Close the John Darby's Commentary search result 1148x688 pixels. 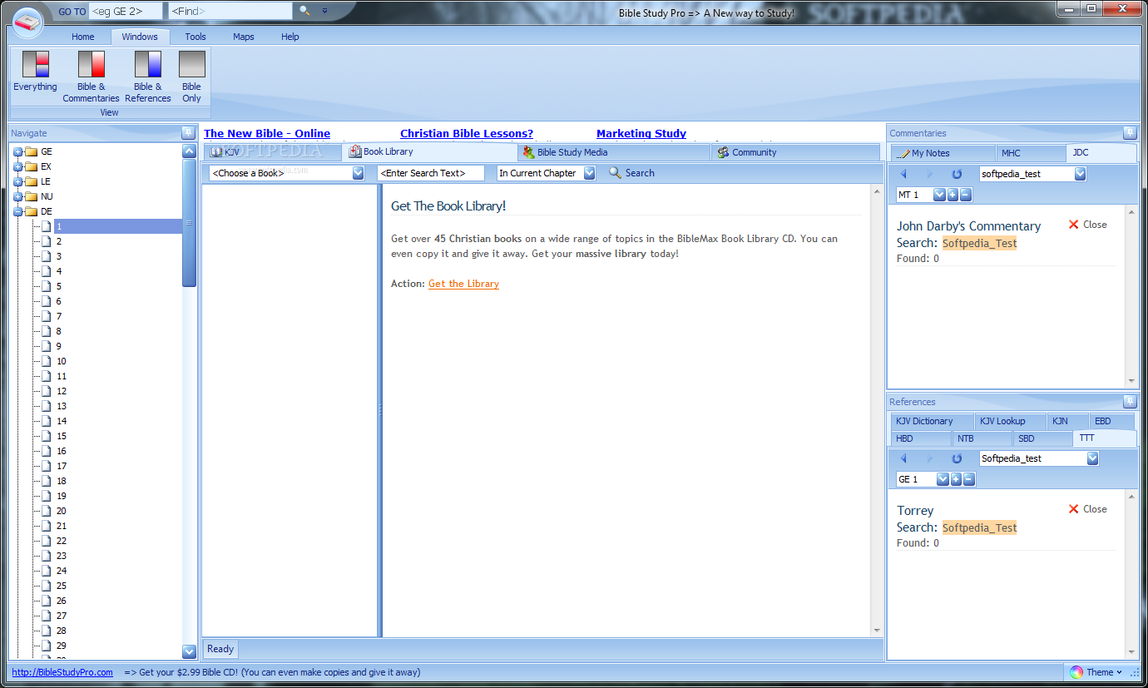(1087, 225)
